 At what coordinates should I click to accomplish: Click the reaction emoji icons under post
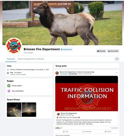(58, 128)
